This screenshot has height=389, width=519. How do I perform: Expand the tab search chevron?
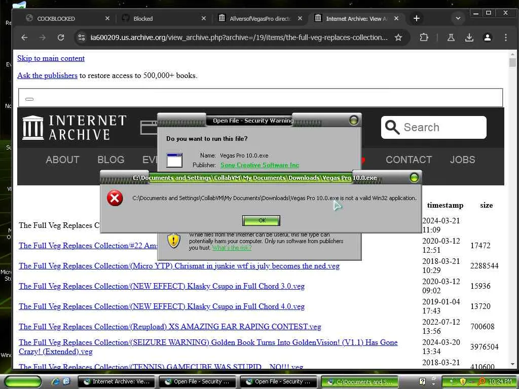pos(458,19)
